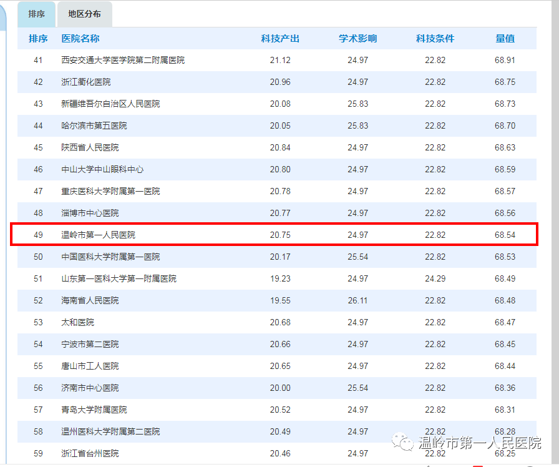
Task: Click 科技产出 value 21.12
Action: [280, 61]
